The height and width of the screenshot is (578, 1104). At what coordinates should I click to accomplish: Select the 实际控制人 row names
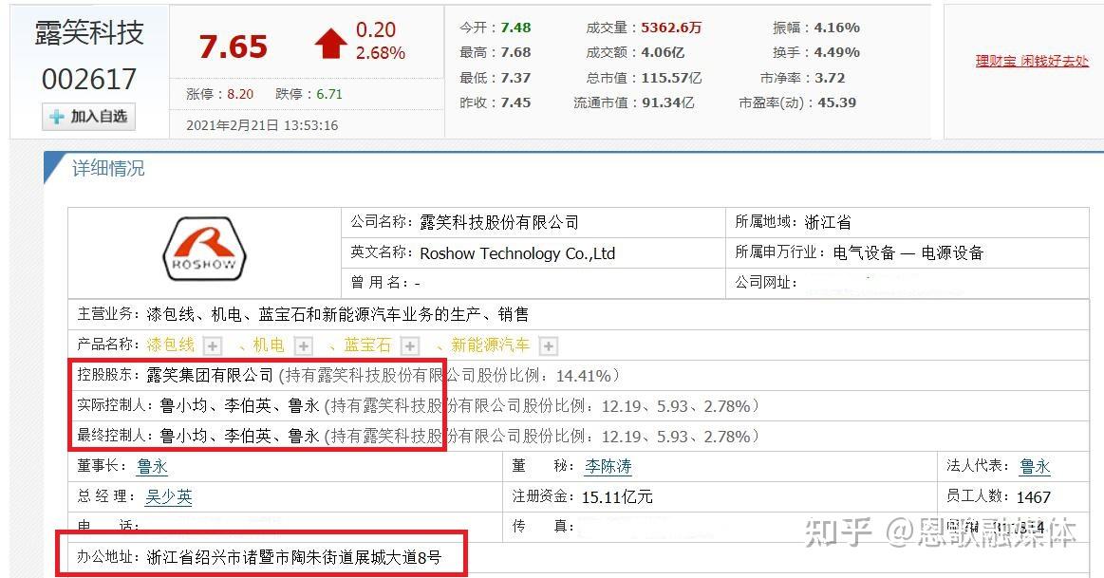coord(239,405)
